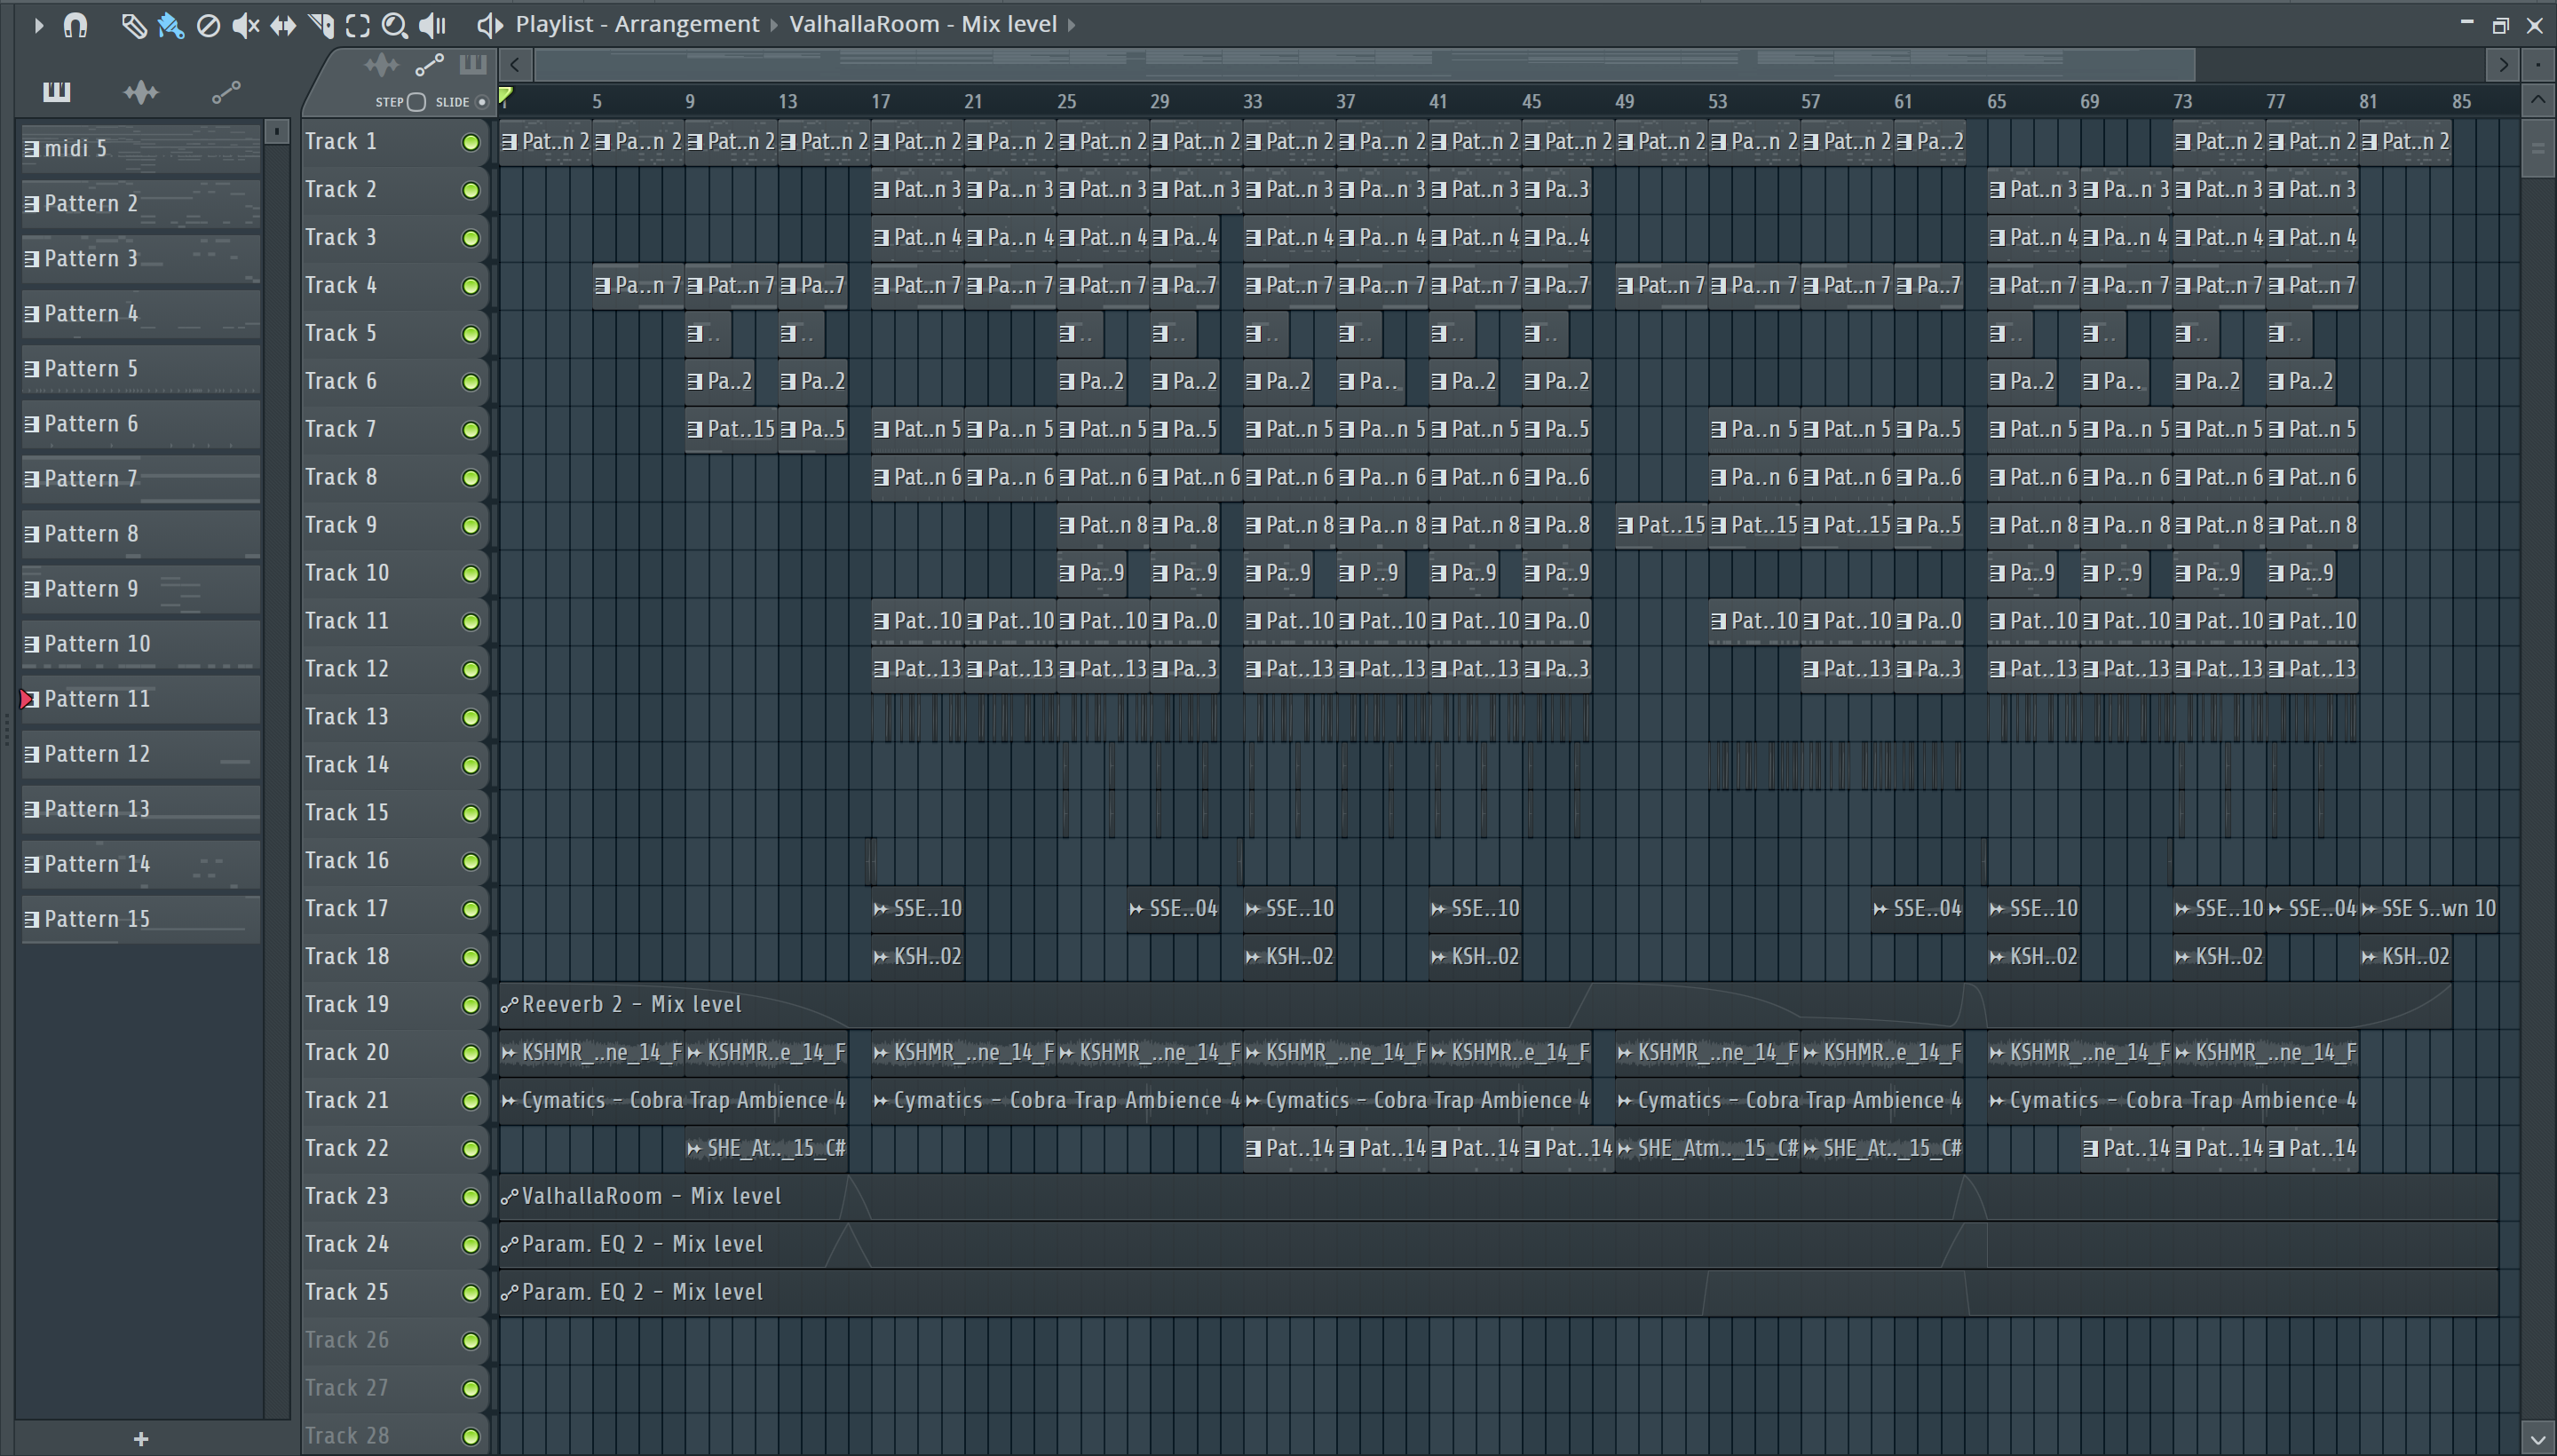Image resolution: width=2557 pixels, height=1456 pixels.
Task: Expand arrow after ValhallaRoom - Mix level
Action: (1072, 25)
